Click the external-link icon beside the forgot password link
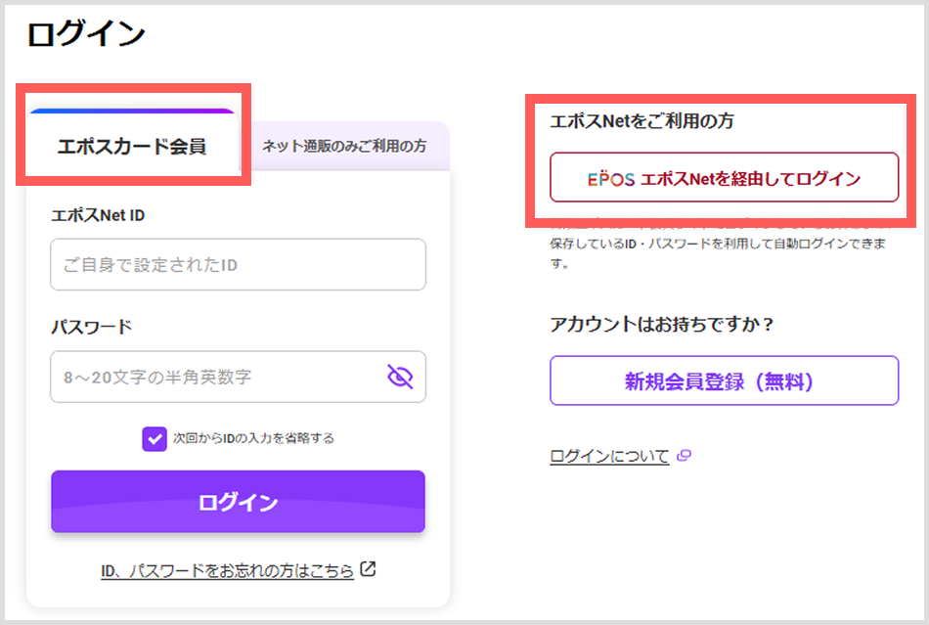Image resolution: width=929 pixels, height=625 pixels. pos(369,568)
